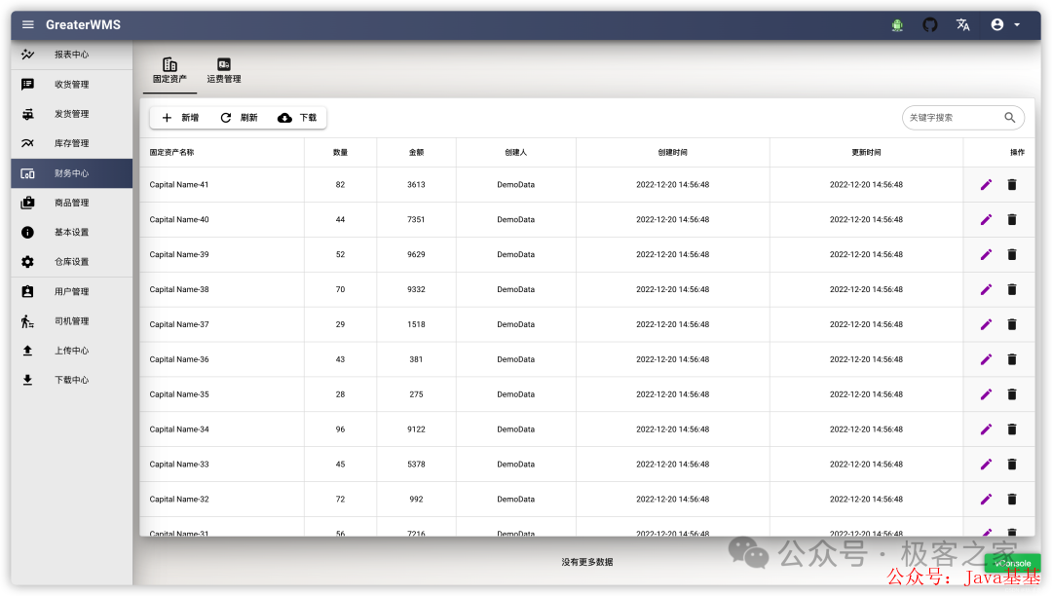The image size is (1052, 596).
Task: Click the GreaterWMS title
Action: coord(83,24)
